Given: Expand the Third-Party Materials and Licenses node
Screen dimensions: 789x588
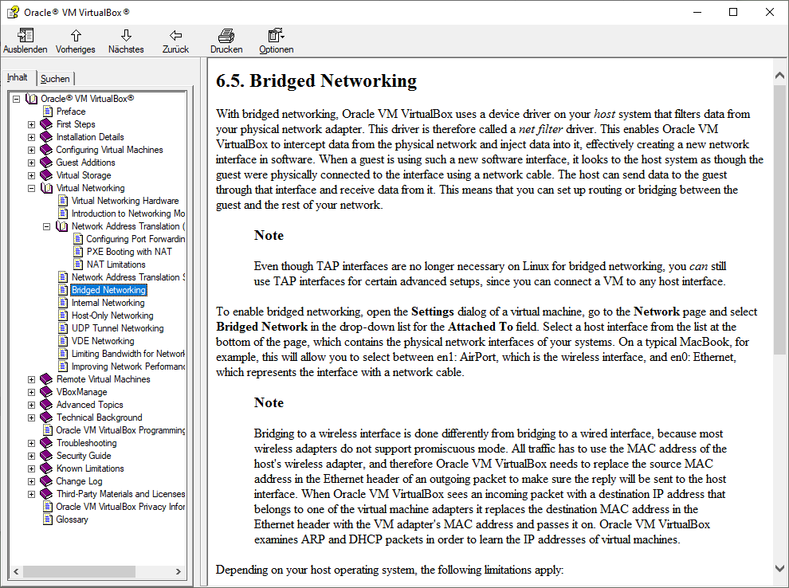Looking at the screenshot, I should click(31, 495).
